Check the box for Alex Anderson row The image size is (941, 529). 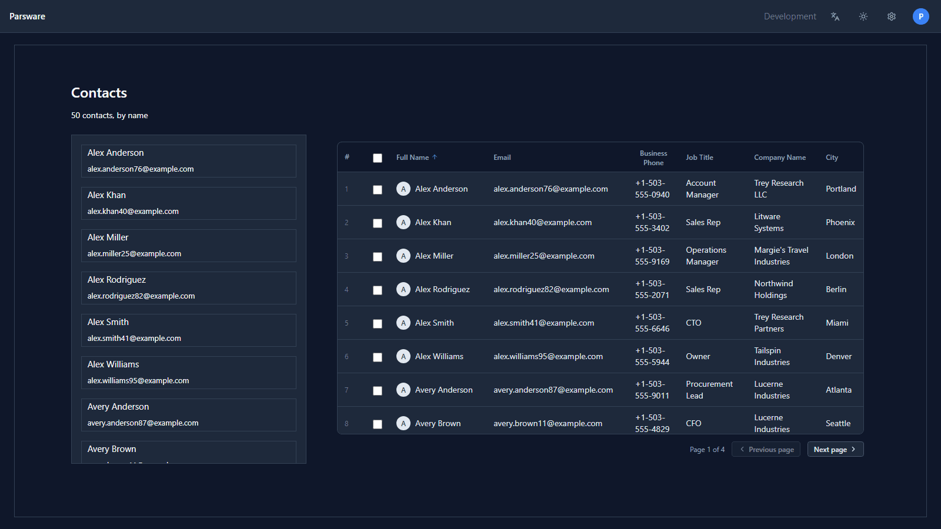[378, 189]
